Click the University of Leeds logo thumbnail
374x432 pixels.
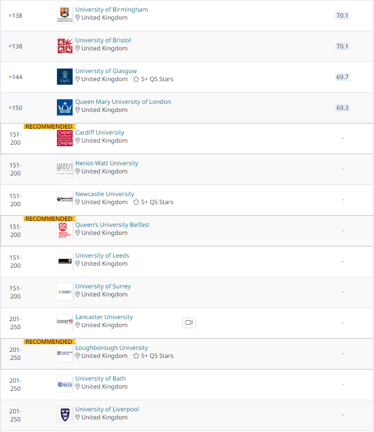click(65, 261)
